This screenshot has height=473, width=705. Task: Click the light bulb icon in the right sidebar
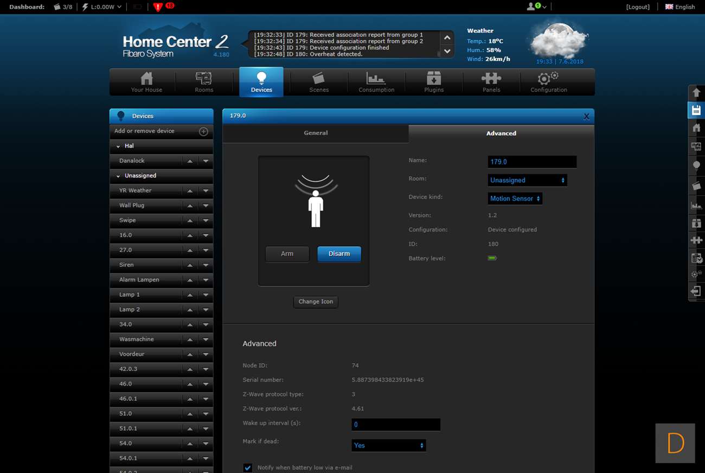pyautogui.click(x=696, y=165)
